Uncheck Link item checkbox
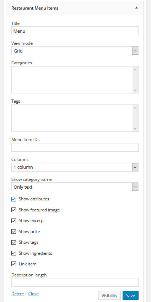This screenshot has width=151, height=302. point(14,264)
